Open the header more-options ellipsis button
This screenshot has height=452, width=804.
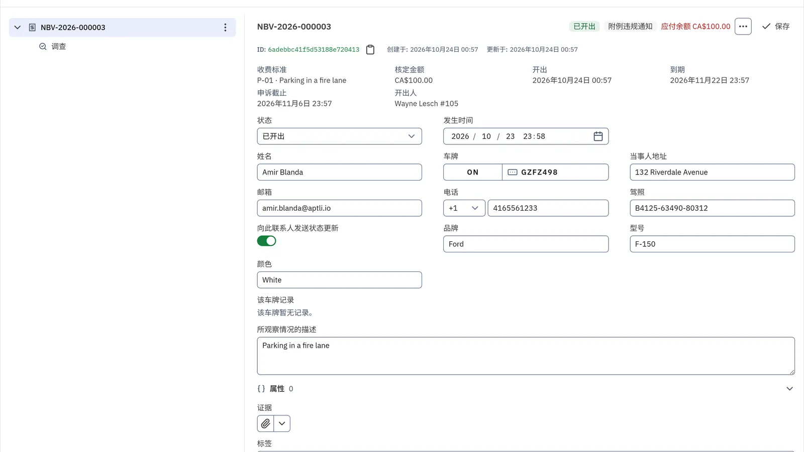(x=743, y=27)
